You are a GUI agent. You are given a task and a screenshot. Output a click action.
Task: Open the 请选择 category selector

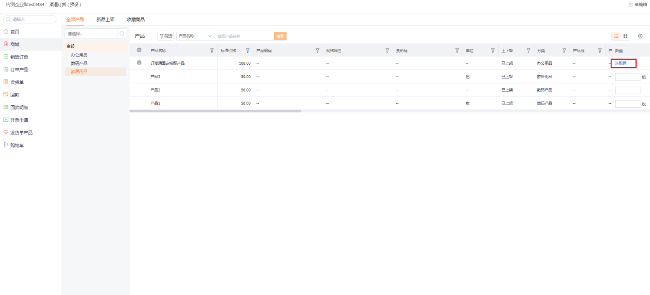(91, 33)
